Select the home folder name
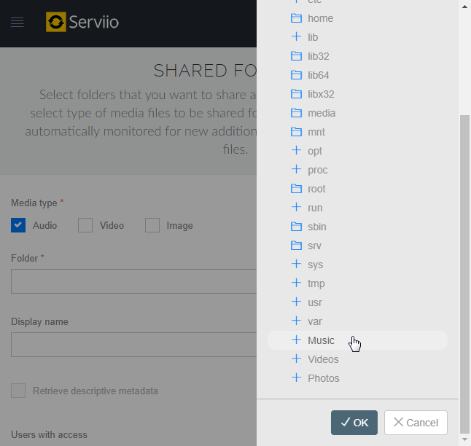Viewport: 471px width, 446px height. coord(321,18)
